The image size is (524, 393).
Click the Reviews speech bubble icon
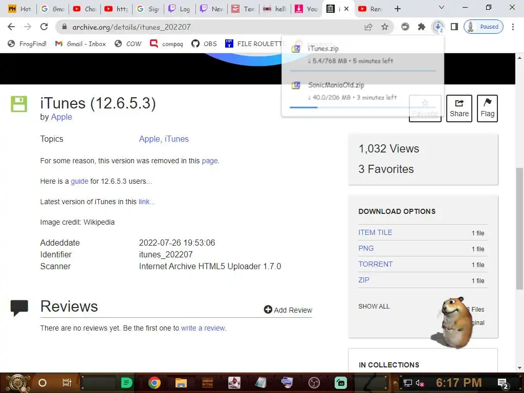point(19,308)
